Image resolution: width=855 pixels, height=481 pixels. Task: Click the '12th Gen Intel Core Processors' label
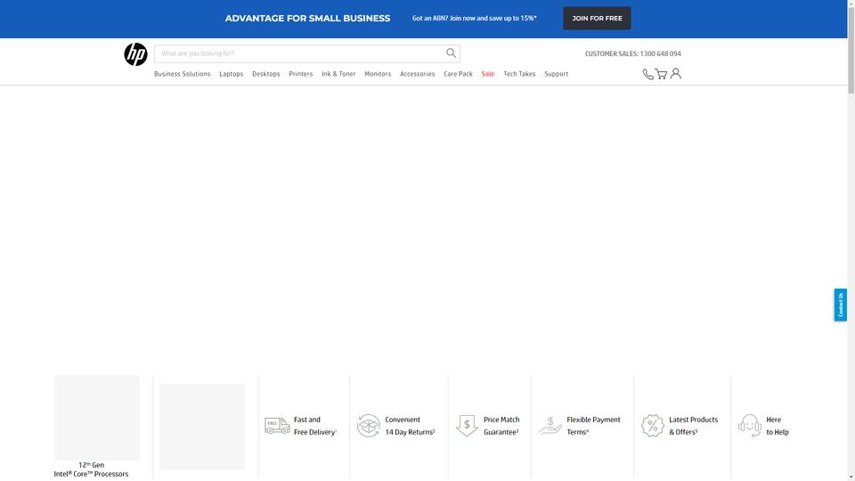click(x=91, y=469)
